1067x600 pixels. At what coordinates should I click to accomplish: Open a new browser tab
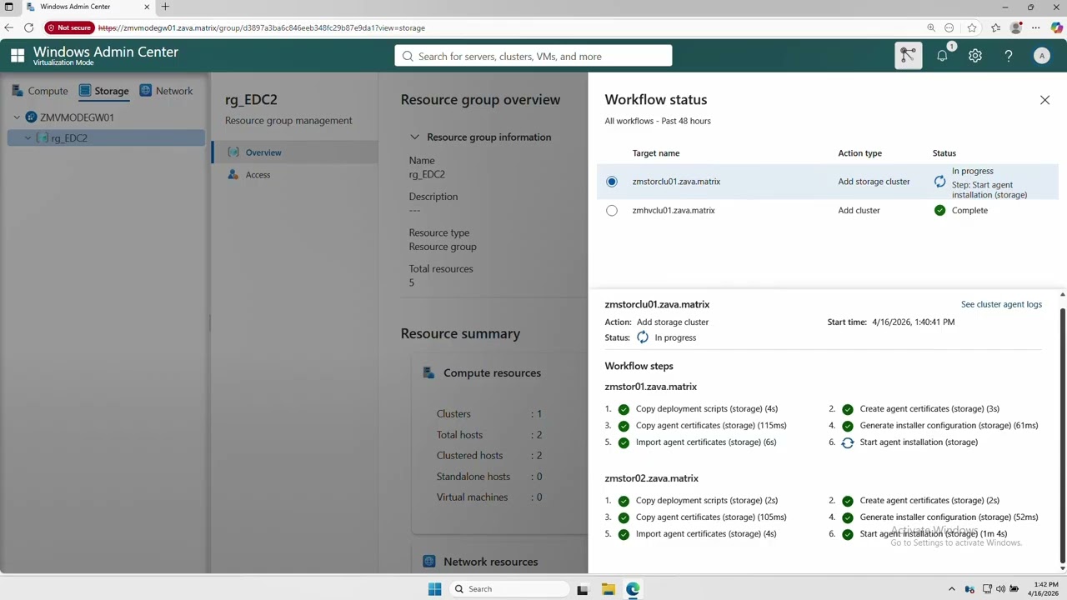coord(165,7)
